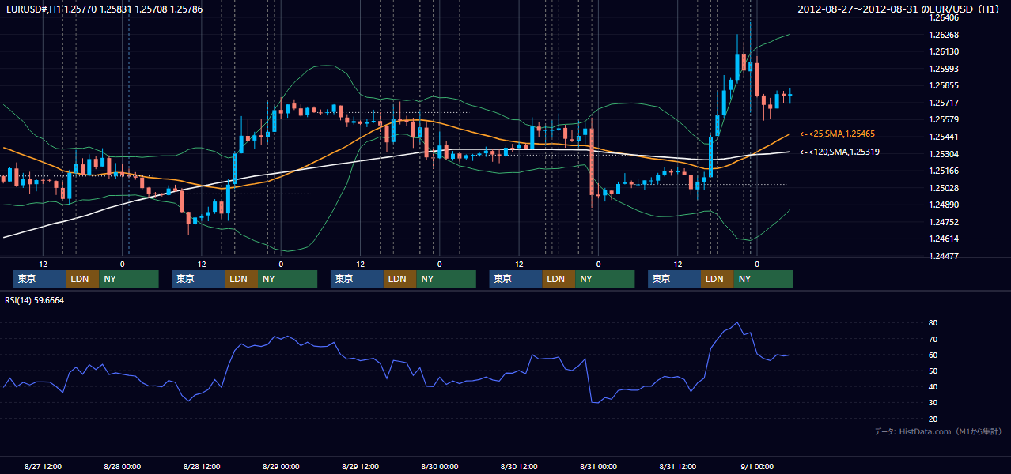Click price axis value 1.25166
Image resolution: width=1011 pixels, height=474 pixels.
point(943,171)
